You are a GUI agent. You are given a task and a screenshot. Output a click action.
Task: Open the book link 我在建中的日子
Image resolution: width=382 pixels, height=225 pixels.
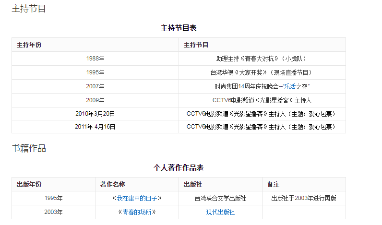click(x=137, y=198)
